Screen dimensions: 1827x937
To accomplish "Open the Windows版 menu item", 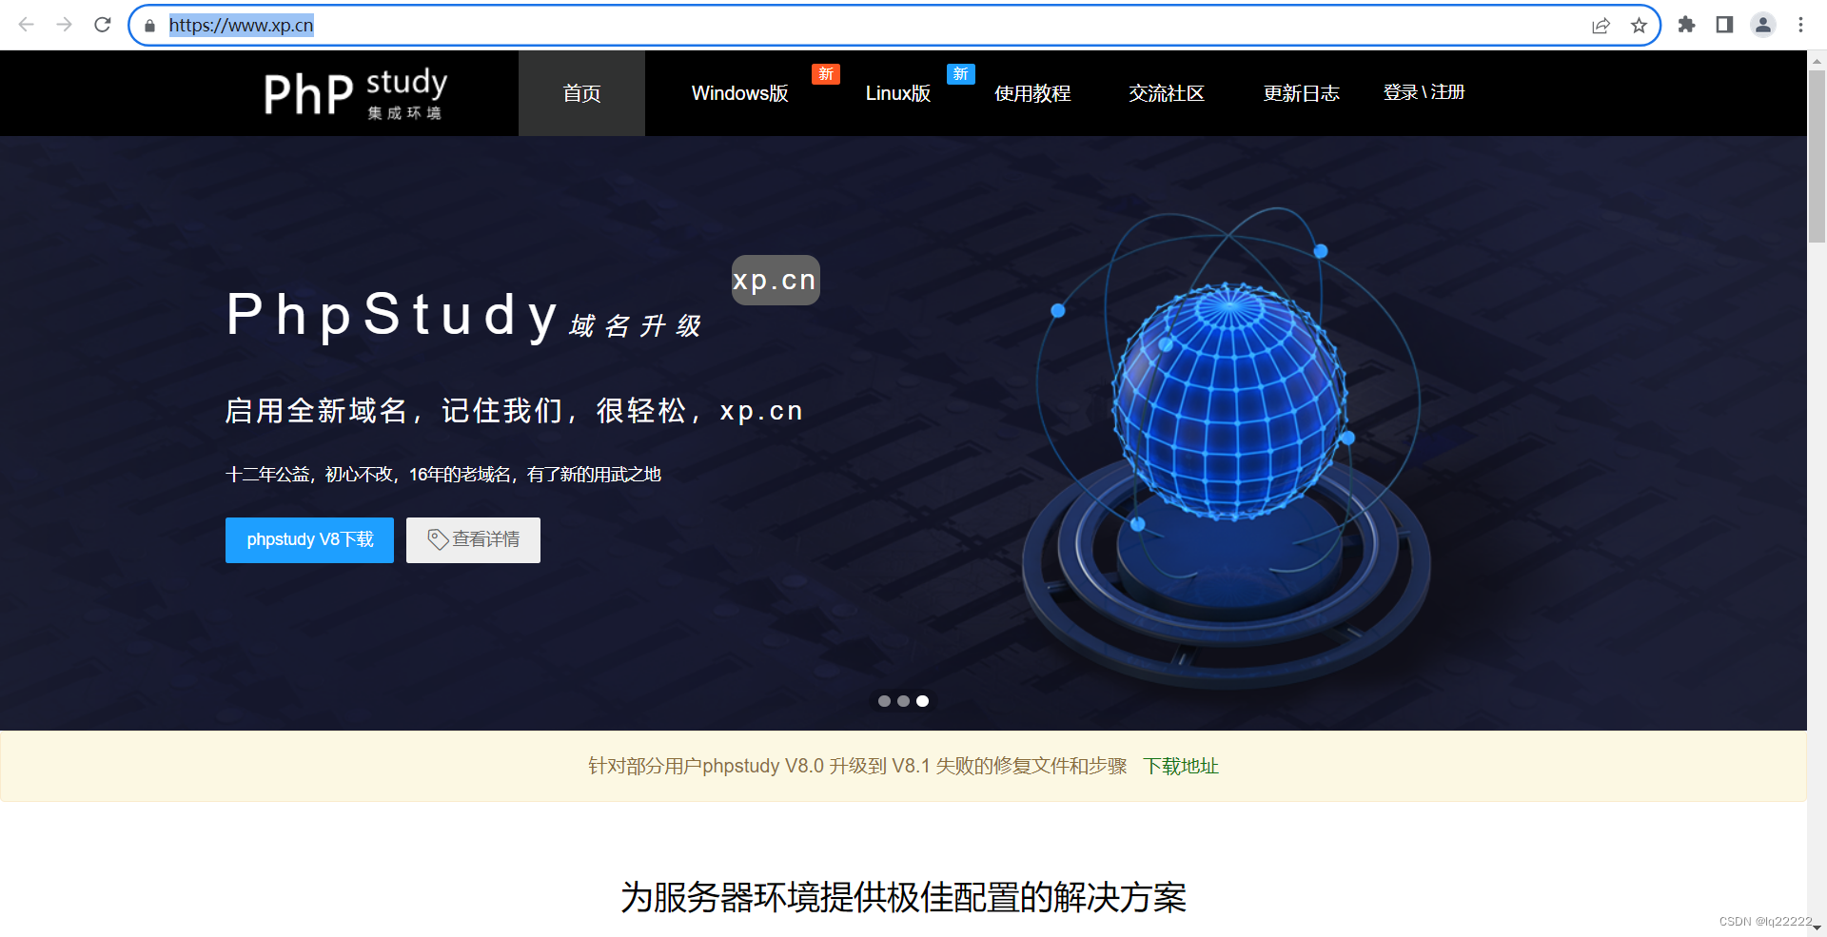I will 740,93.
